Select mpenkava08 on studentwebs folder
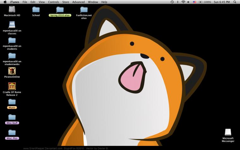 tap(12, 56)
